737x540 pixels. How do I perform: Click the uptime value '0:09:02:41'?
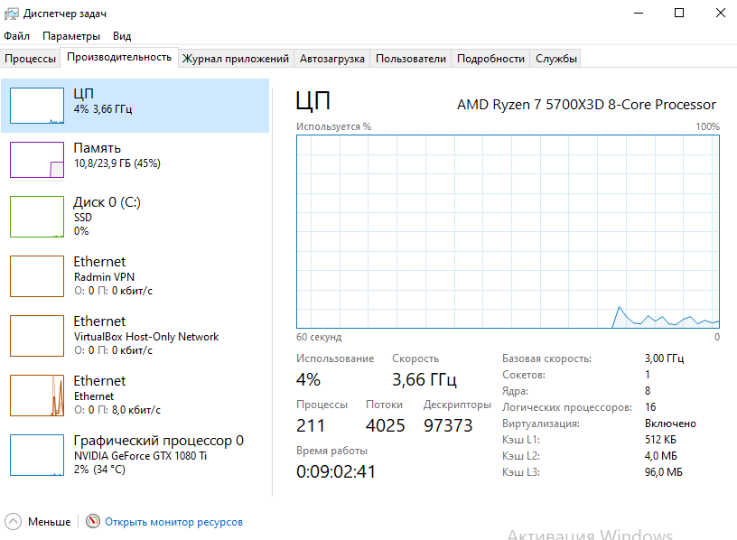(x=336, y=471)
